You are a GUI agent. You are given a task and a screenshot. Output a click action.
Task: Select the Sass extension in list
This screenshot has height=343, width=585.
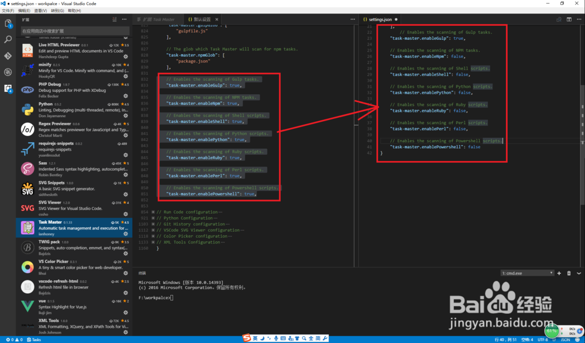tap(74, 169)
